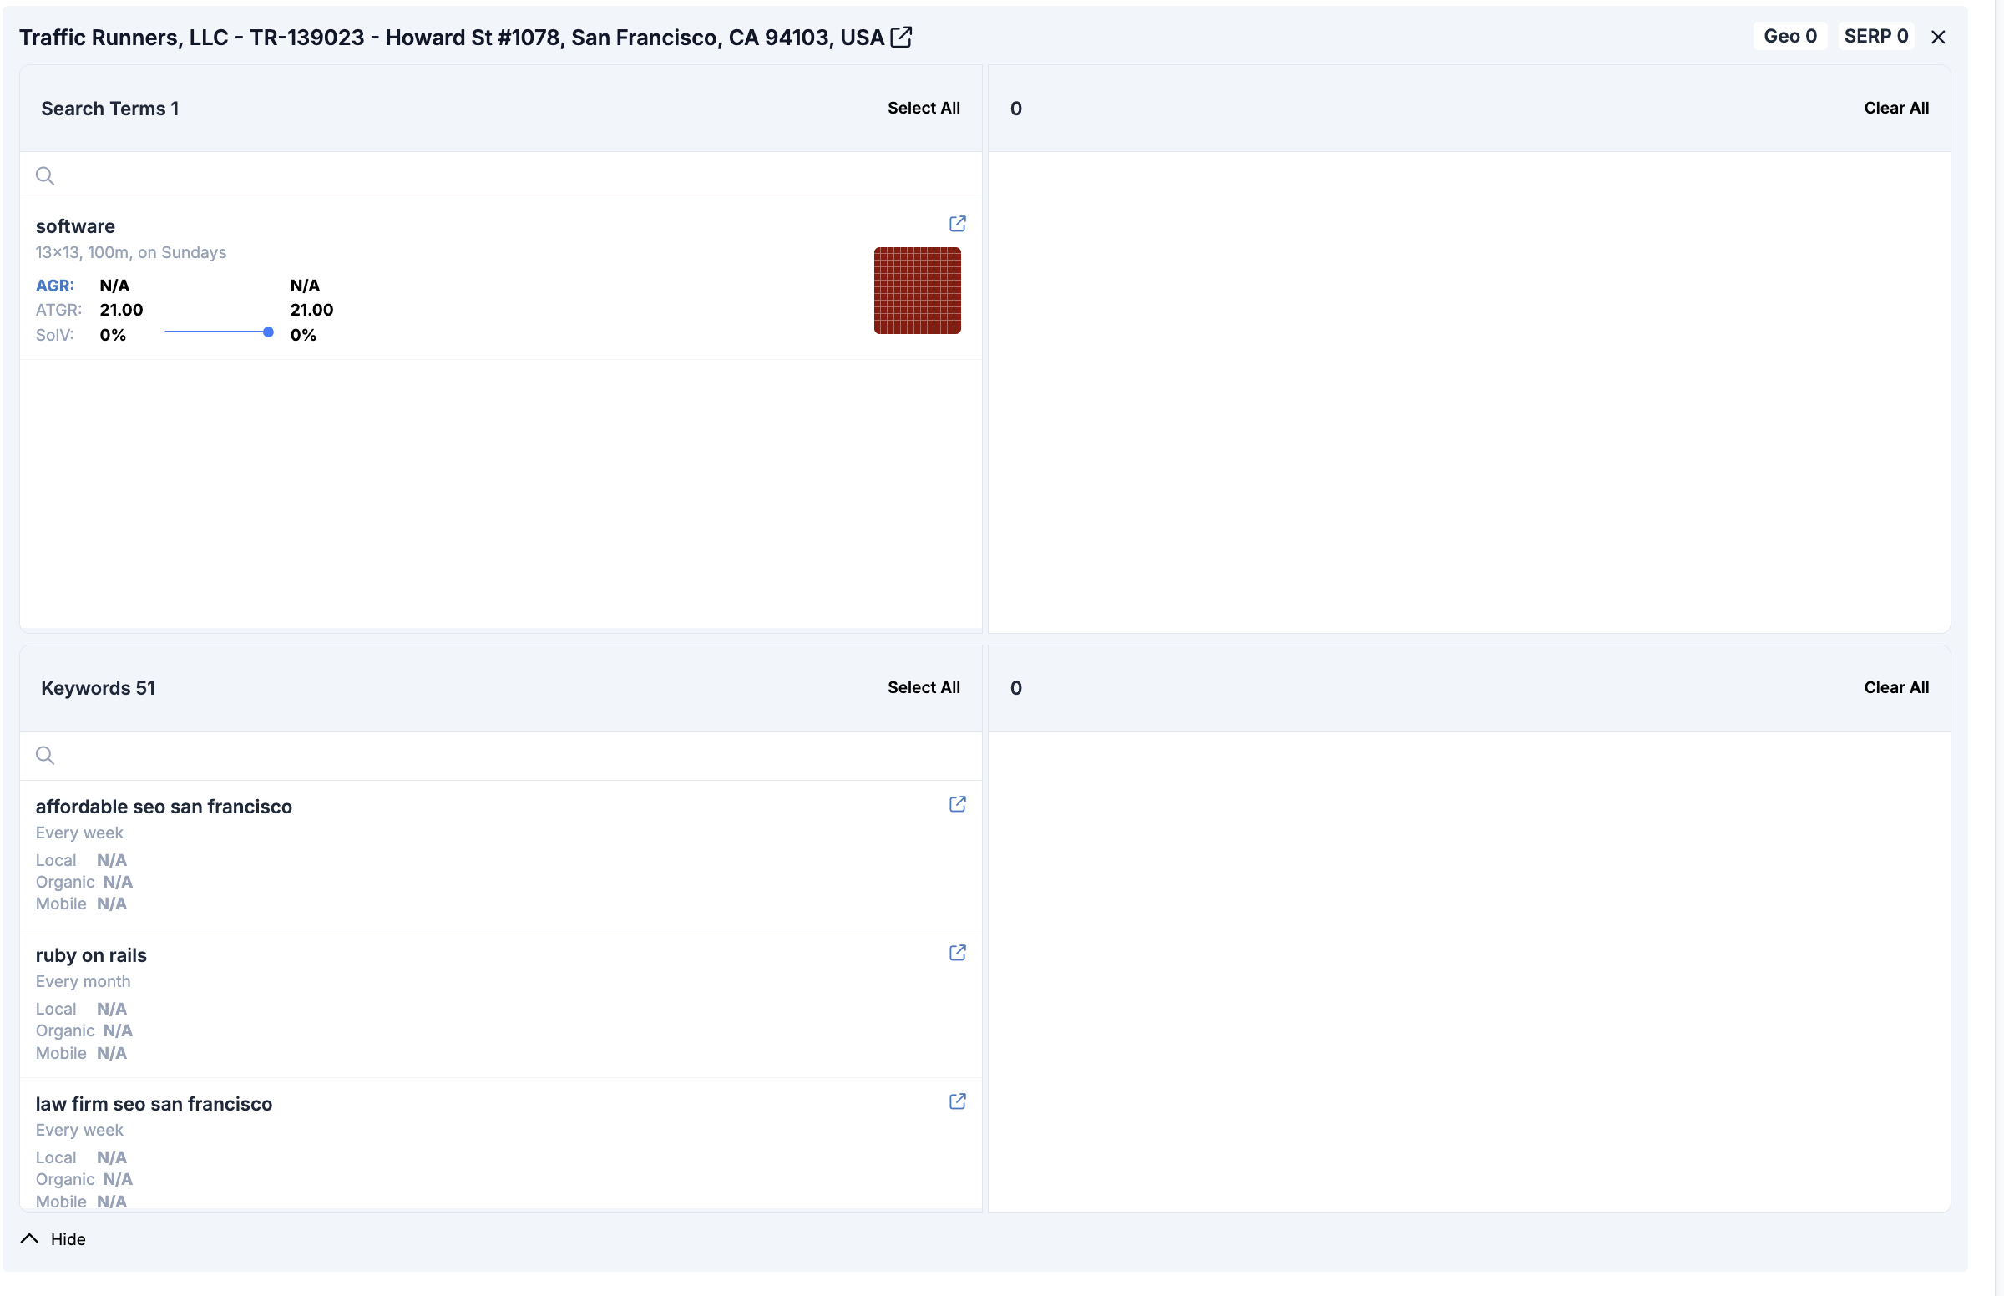Click the Geo 0 badge
This screenshot has height=1296, width=2004.
pos(1789,36)
